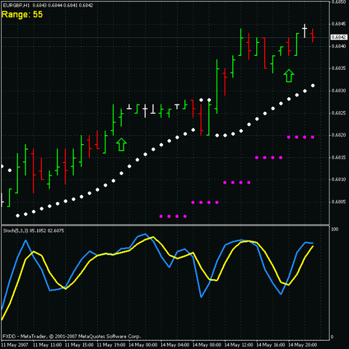Image resolution: width=349 pixels, height=349 pixels.
Task: Select the yellow "Range: 55" label
Action: [x=22, y=15]
